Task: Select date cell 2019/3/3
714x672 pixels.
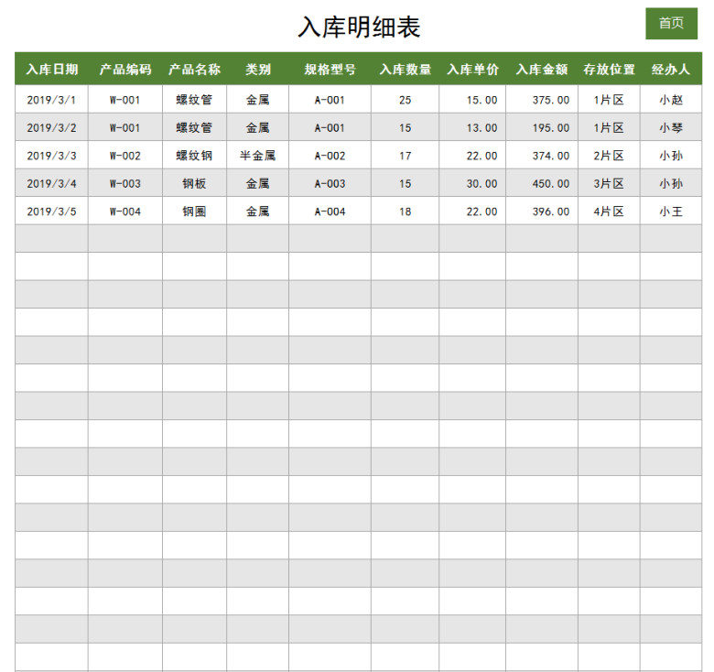Action: (x=51, y=156)
